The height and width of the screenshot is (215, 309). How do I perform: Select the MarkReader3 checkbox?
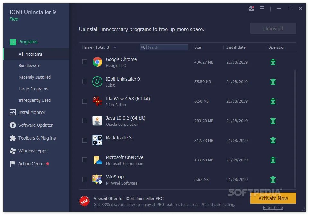[85, 140]
